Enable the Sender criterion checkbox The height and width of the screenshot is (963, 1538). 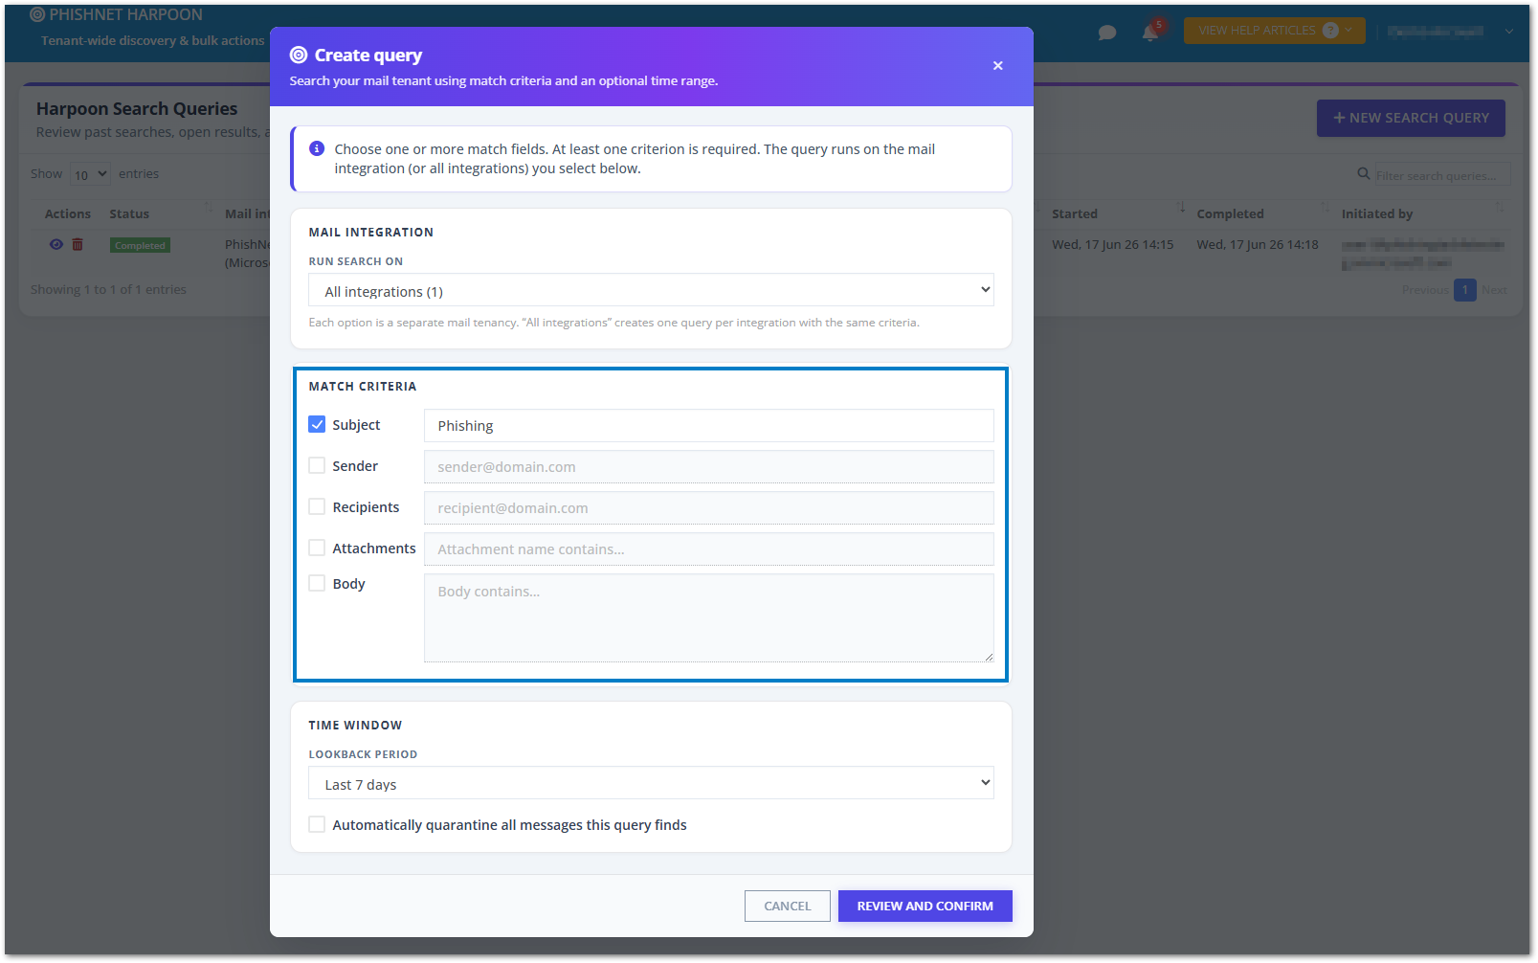coord(317,465)
